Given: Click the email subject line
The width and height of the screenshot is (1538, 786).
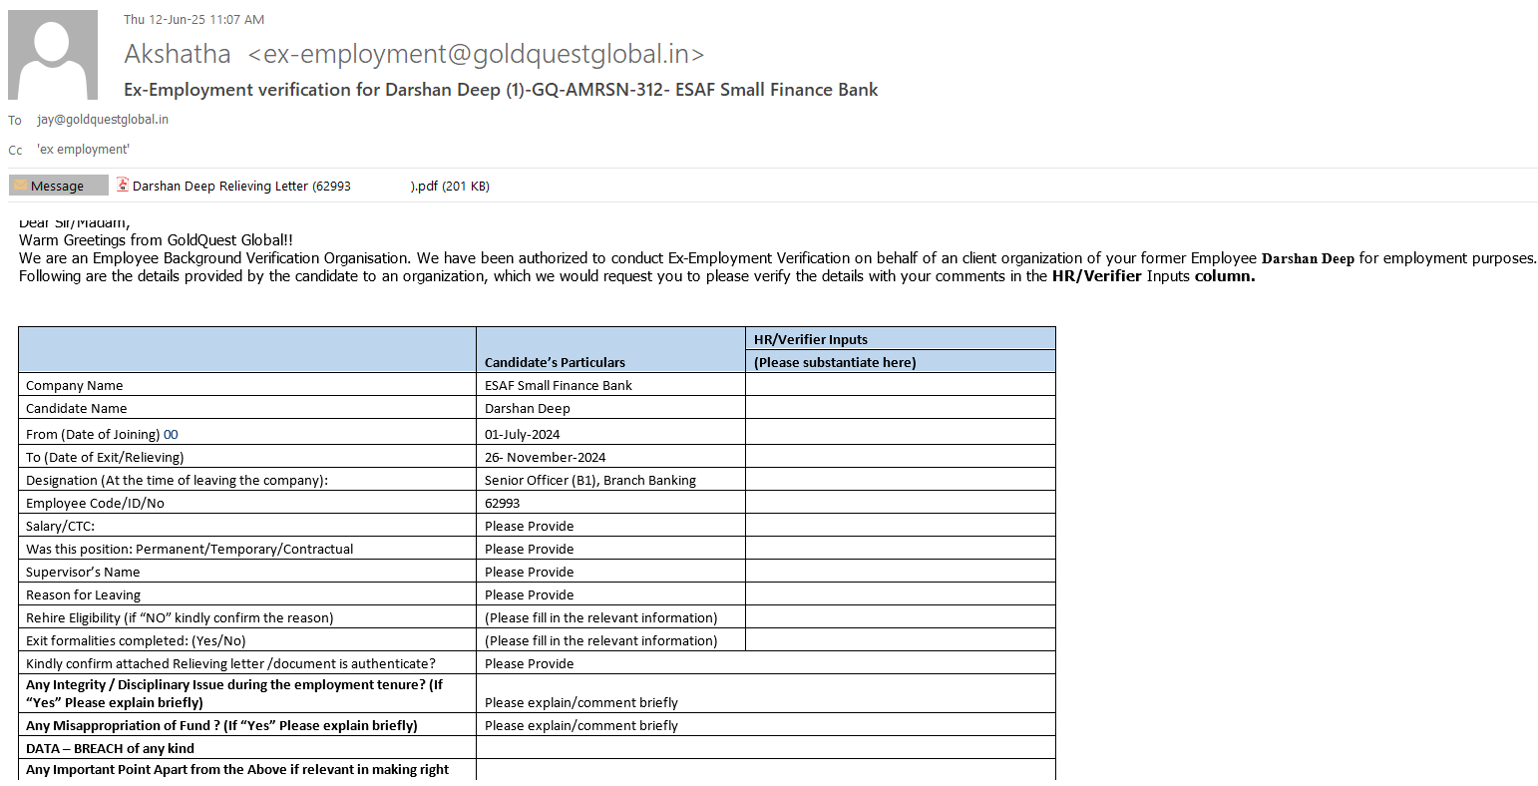Looking at the screenshot, I should [x=501, y=90].
